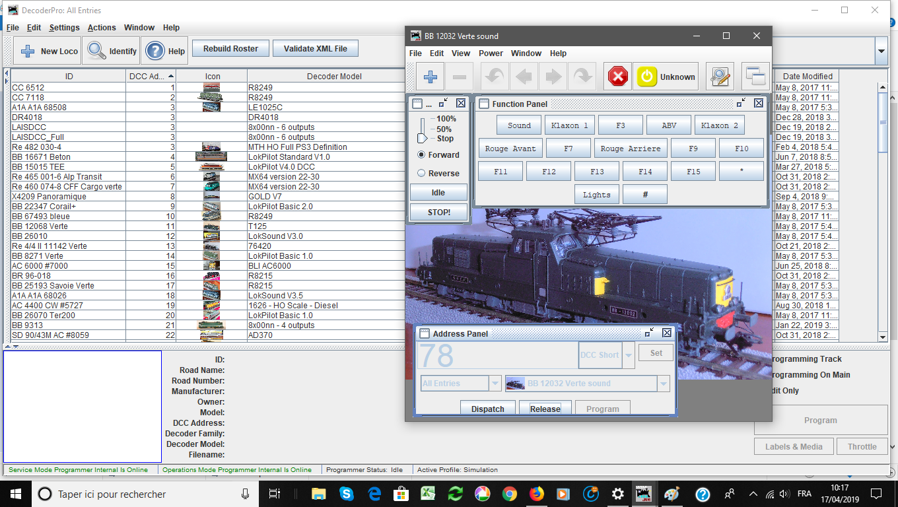Select the Reverse direction radio button

click(421, 174)
